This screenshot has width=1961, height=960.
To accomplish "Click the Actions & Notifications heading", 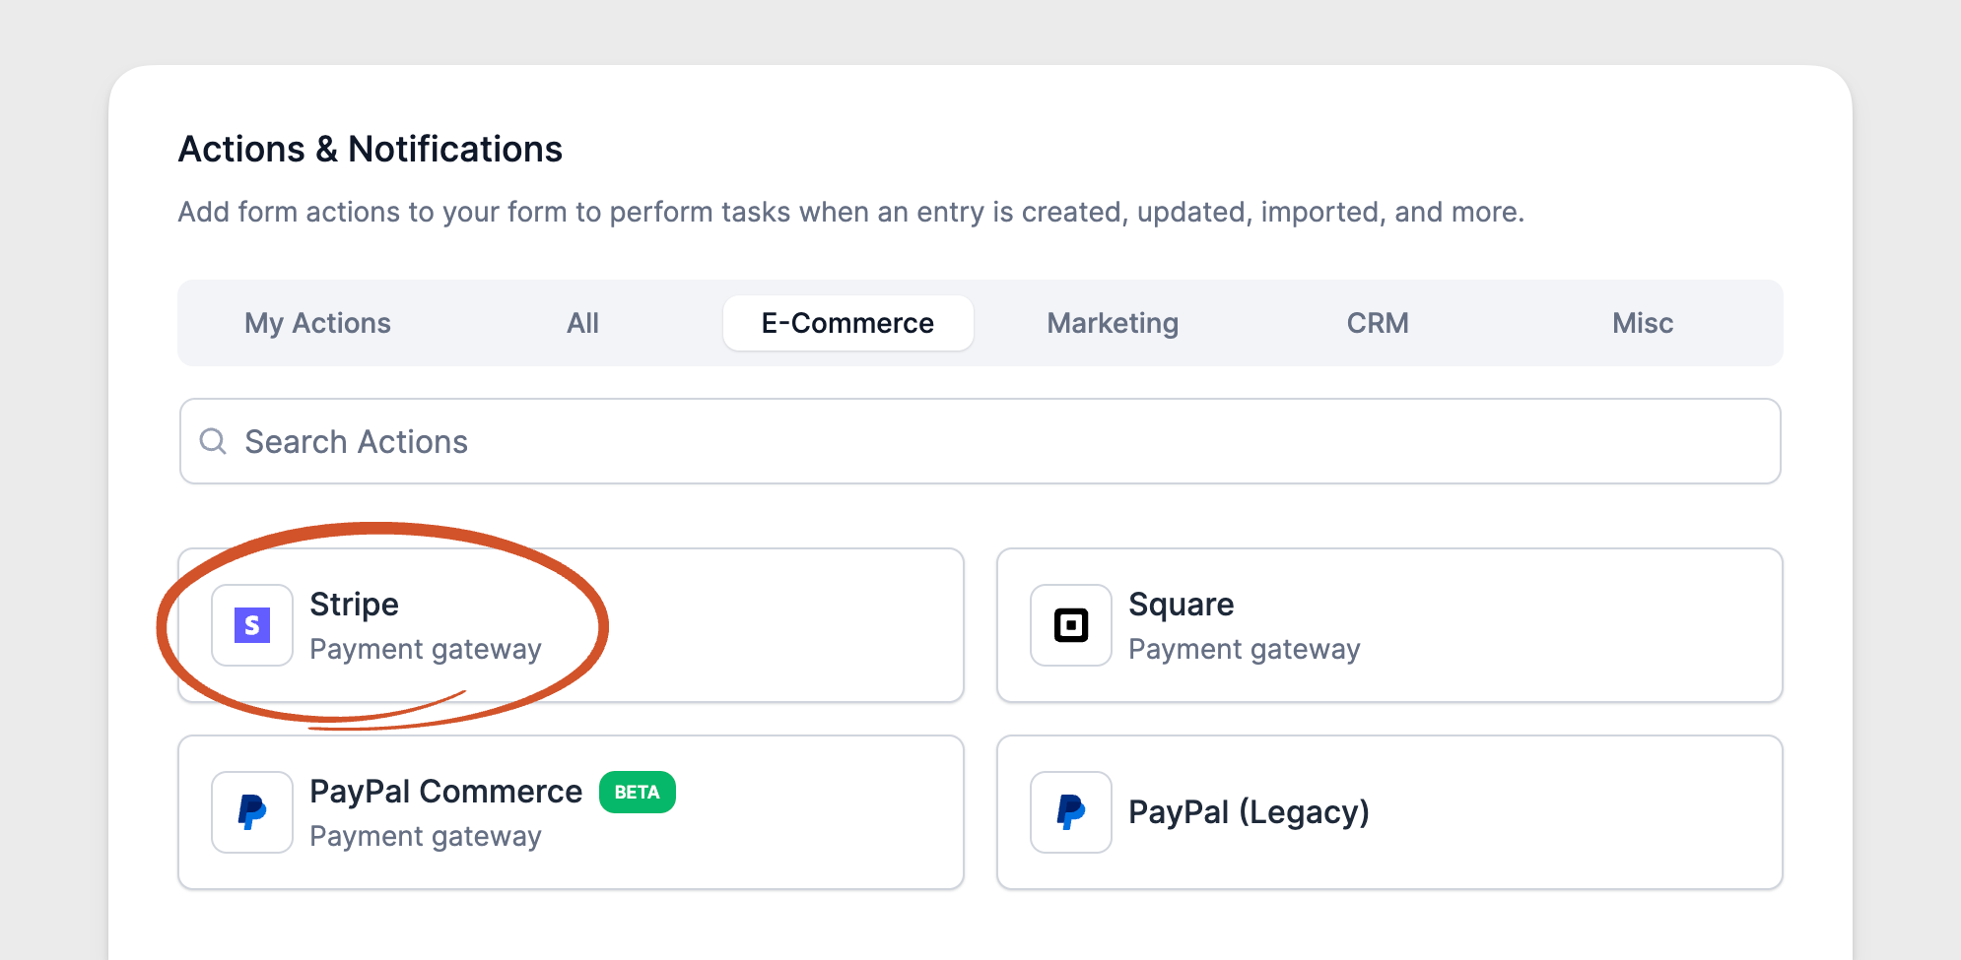I will pos(371,149).
